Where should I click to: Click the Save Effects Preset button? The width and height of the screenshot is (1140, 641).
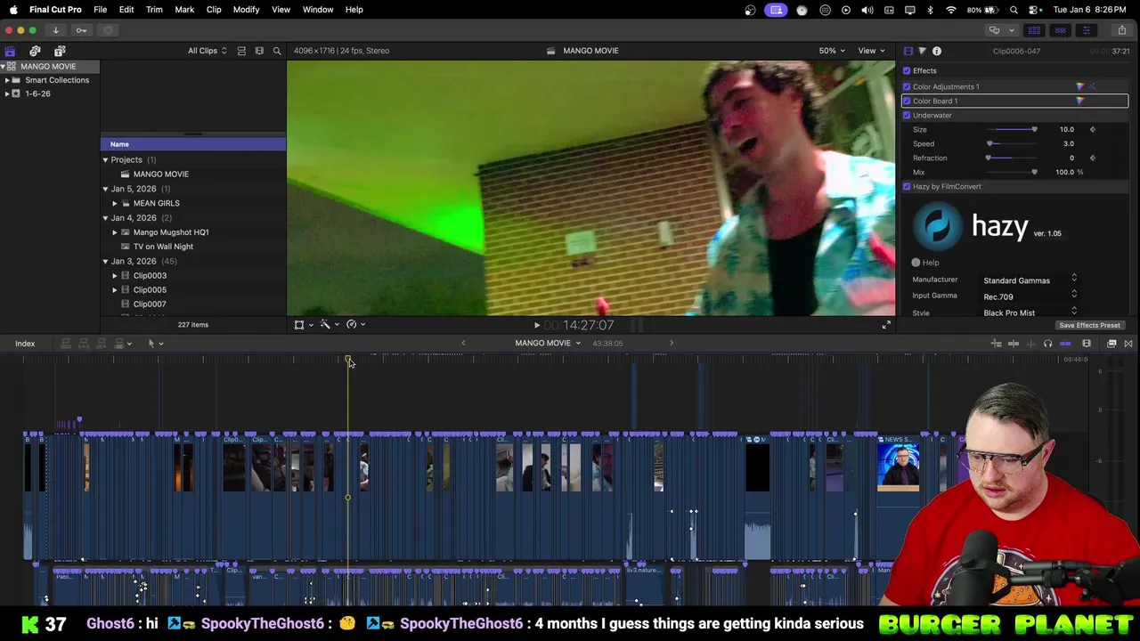[x=1089, y=325]
